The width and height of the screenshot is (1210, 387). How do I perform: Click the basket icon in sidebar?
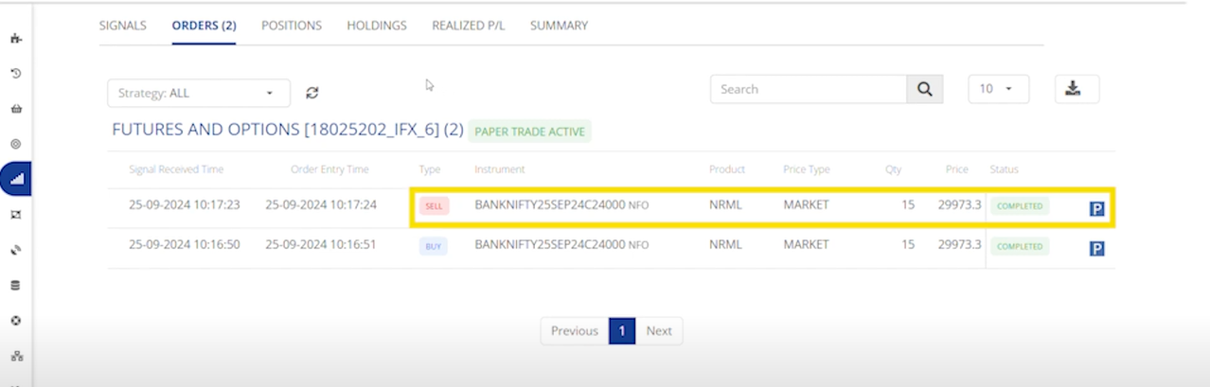[16, 109]
